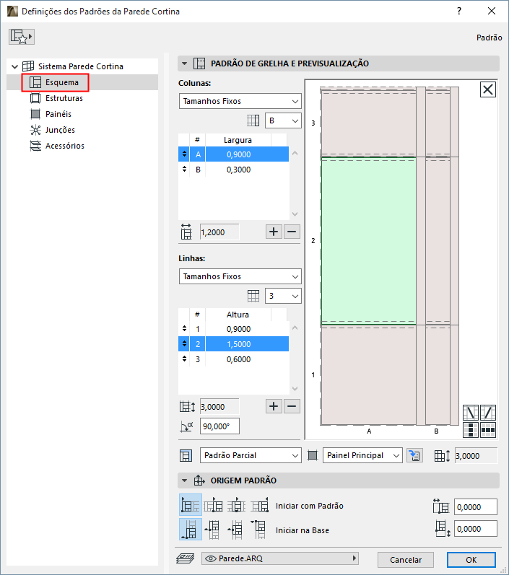Image resolution: width=509 pixels, height=575 pixels.
Task: Open the Padrão Parcial dropdown
Action: click(251, 455)
